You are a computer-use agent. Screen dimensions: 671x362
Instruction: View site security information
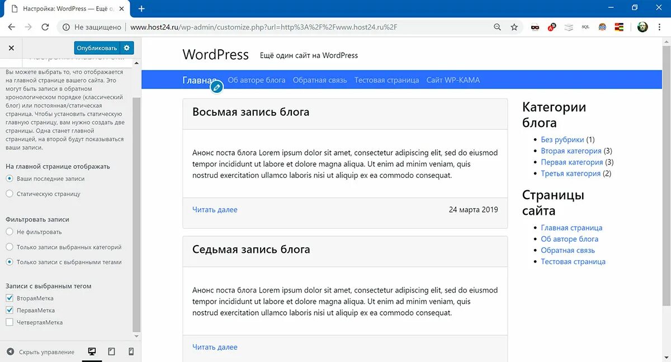click(x=67, y=27)
